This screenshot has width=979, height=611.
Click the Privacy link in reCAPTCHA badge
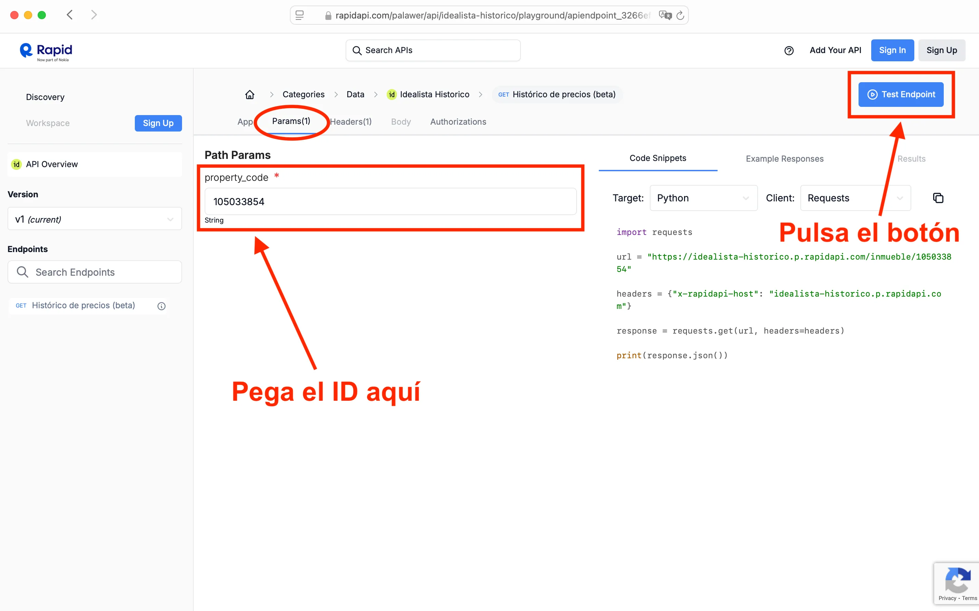(947, 598)
